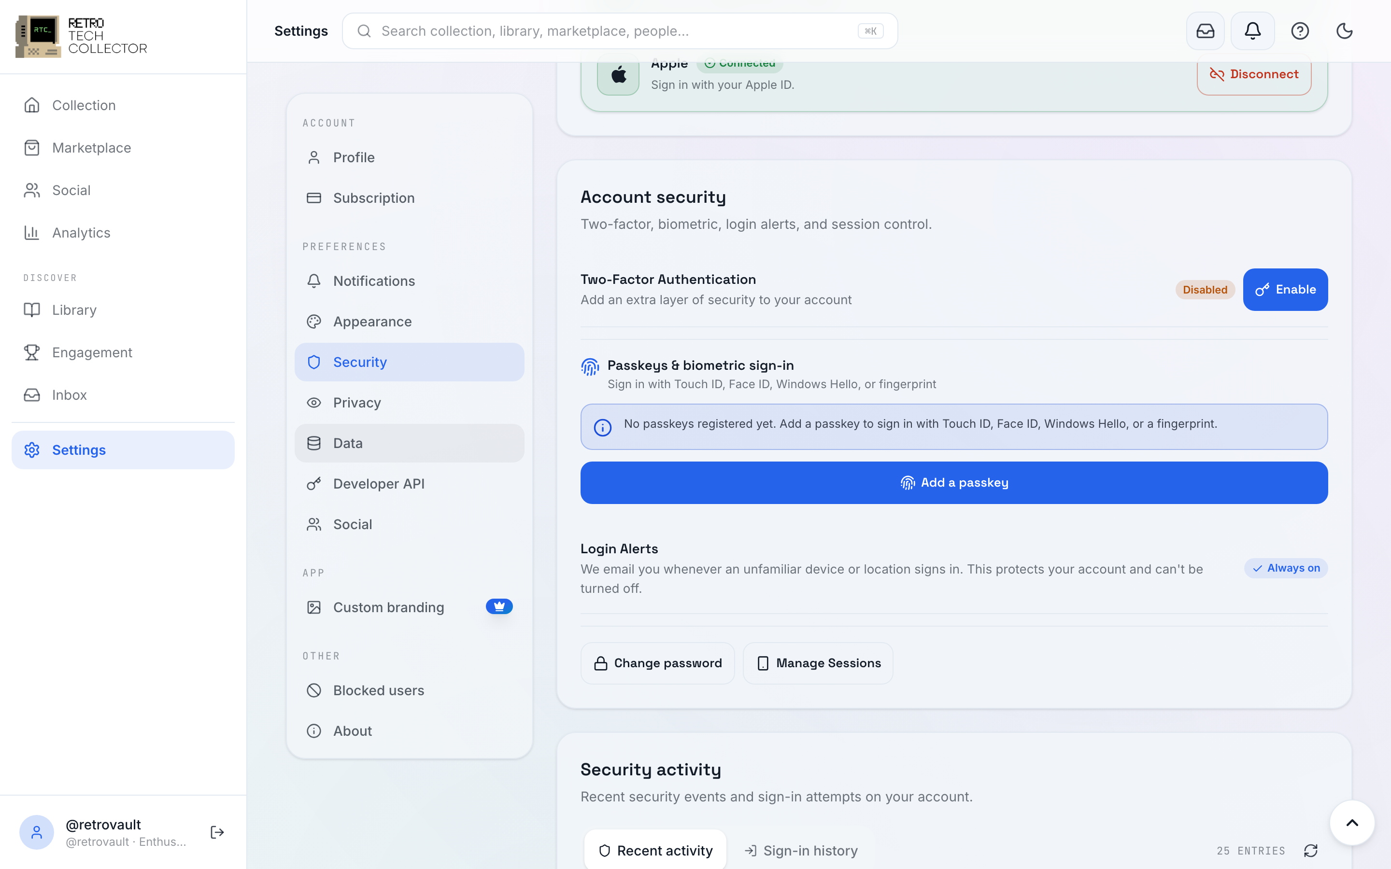Click the Account security heading
The width and height of the screenshot is (1391, 869).
653,197
